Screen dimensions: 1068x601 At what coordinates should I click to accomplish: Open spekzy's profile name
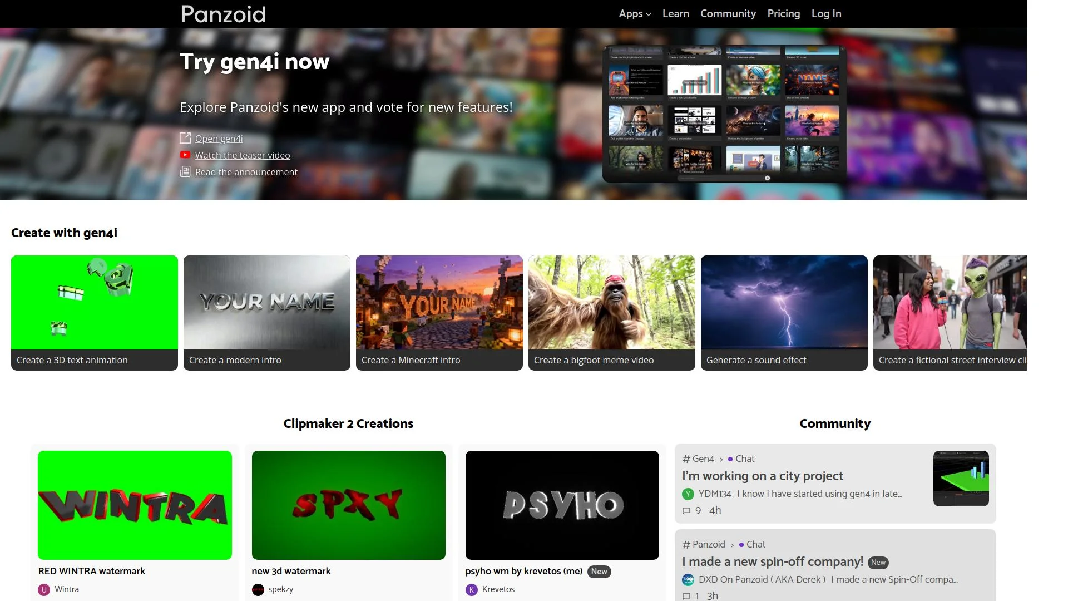tap(280, 589)
